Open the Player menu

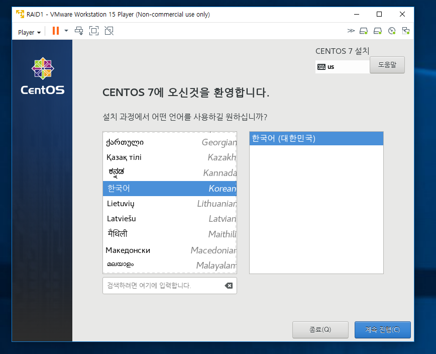pos(29,32)
